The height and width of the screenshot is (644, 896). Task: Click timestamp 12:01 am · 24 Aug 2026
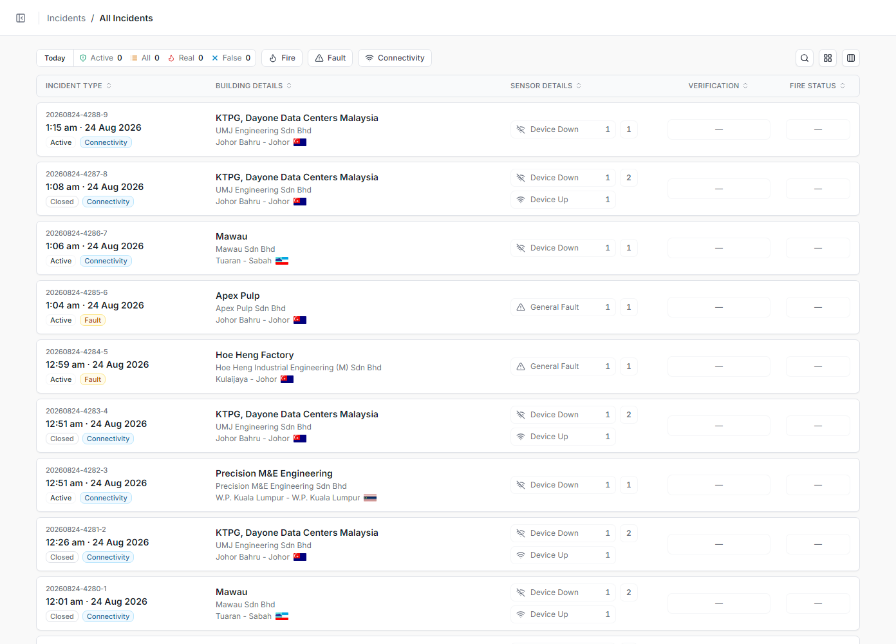click(97, 601)
